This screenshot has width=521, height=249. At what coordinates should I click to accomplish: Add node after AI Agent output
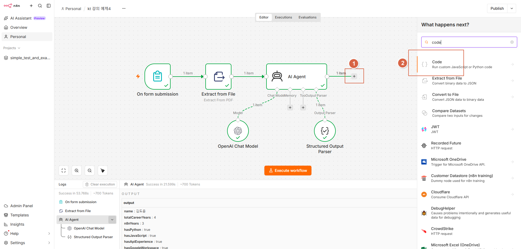[354, 76]
